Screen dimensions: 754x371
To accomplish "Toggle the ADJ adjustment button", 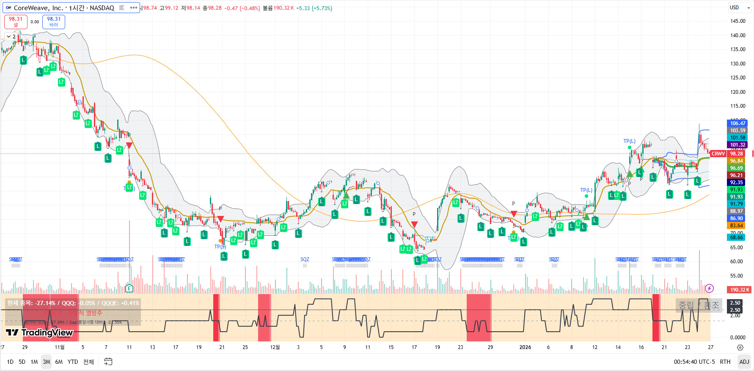I will click(x=744, y=362).
